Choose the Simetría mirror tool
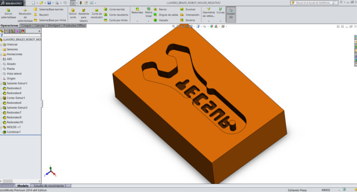Screen dimensions: 357x192 [188, 20]
